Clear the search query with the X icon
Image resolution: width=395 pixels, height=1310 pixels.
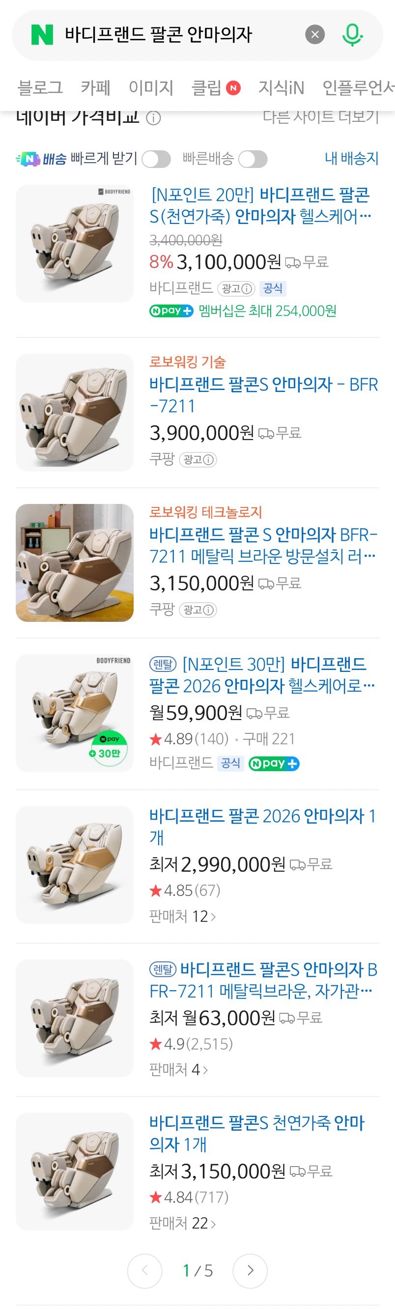coord(315,34)
